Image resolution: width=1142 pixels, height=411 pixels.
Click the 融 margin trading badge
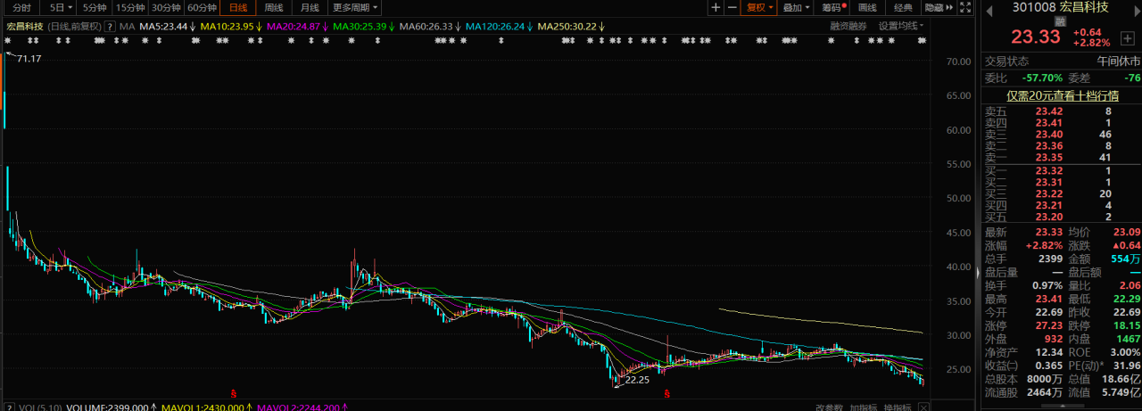[1060, 21]
